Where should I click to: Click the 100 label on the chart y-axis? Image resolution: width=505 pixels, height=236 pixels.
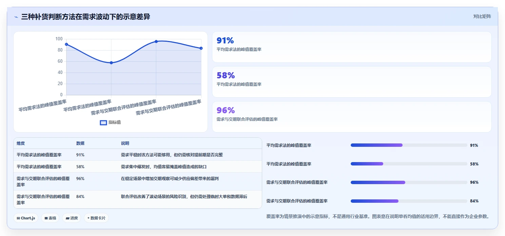click(x=59, y=39)
